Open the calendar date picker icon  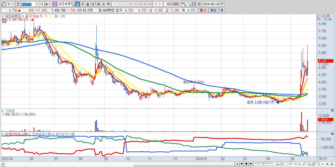(x=222, y=4)
